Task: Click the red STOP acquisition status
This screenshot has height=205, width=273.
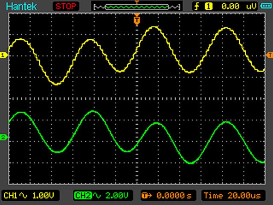Action: coord(66,6)
